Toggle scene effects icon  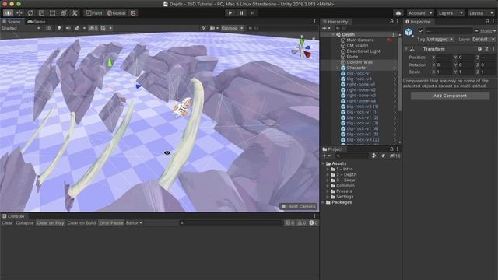[x=77, y=28]
